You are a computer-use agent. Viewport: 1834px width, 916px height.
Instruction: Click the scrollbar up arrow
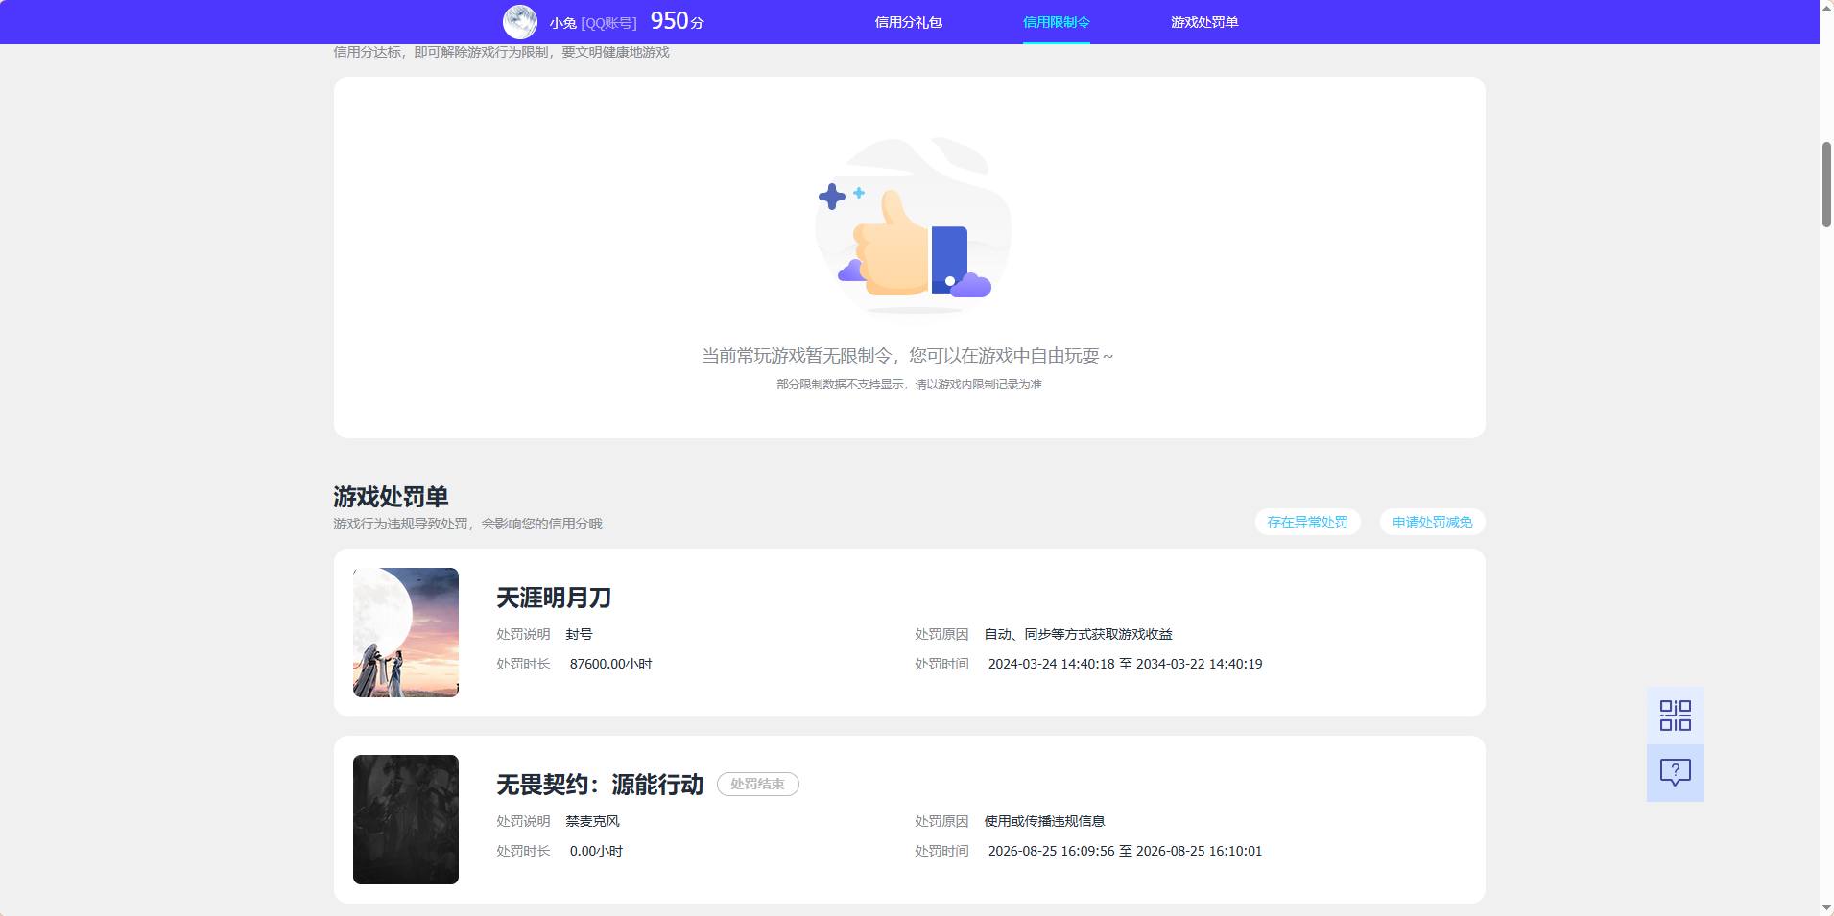coord(1826,7)
